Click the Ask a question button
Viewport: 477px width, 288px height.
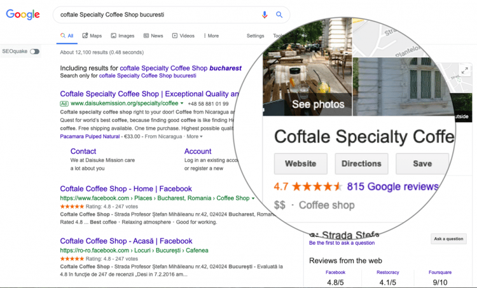pyautogui.click(x=448, y=239)
